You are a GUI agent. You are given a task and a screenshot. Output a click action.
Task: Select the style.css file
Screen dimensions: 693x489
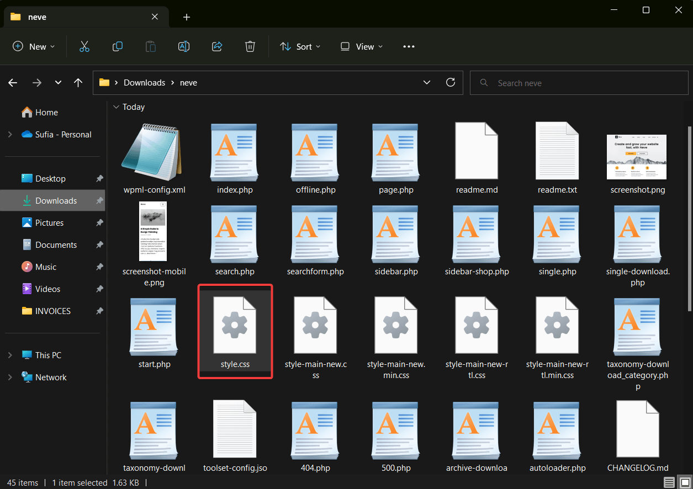235,330
